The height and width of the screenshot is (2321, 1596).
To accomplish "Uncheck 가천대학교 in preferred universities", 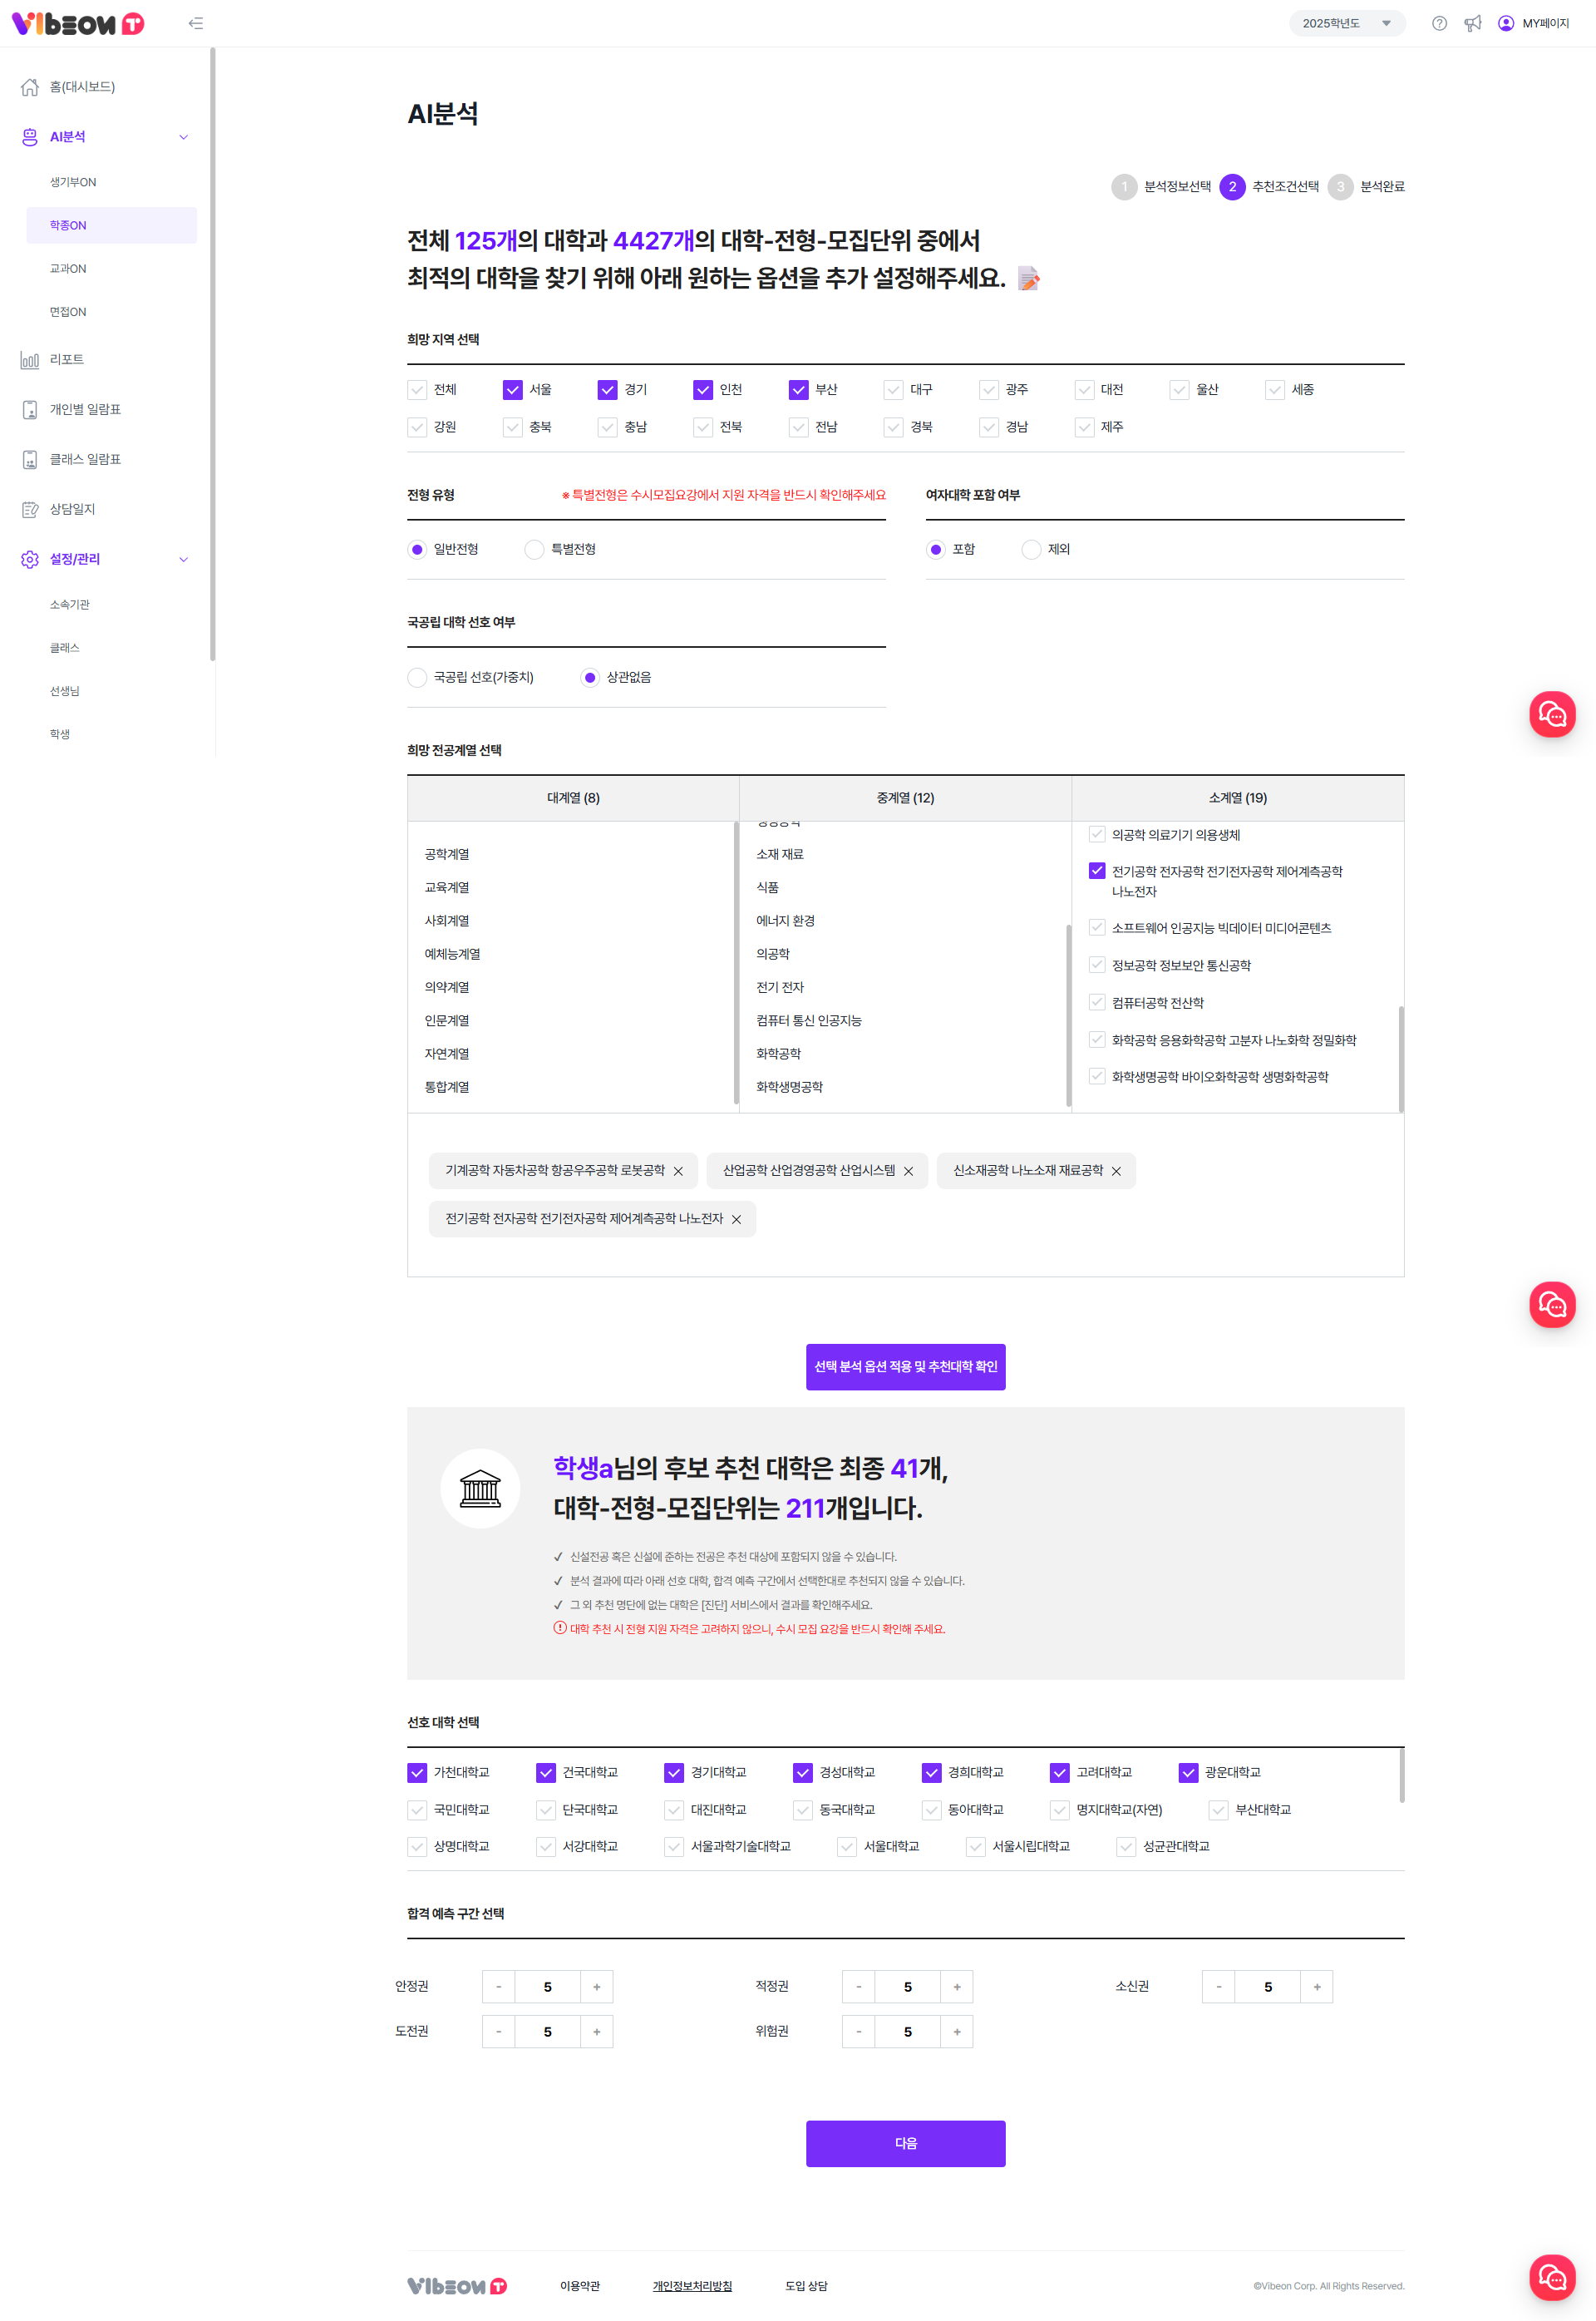I will click(x=417, y=1773).
